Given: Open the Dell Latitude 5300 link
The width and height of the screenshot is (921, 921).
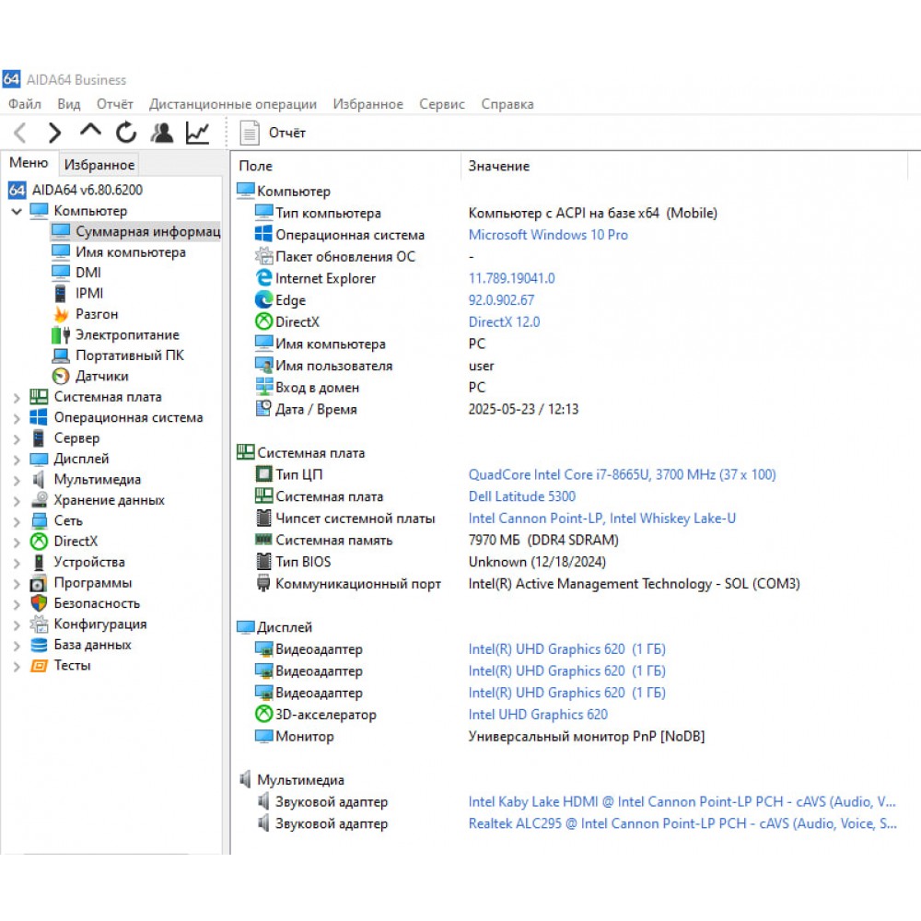Looking at the screenshot, I should [x=521, y=496].
